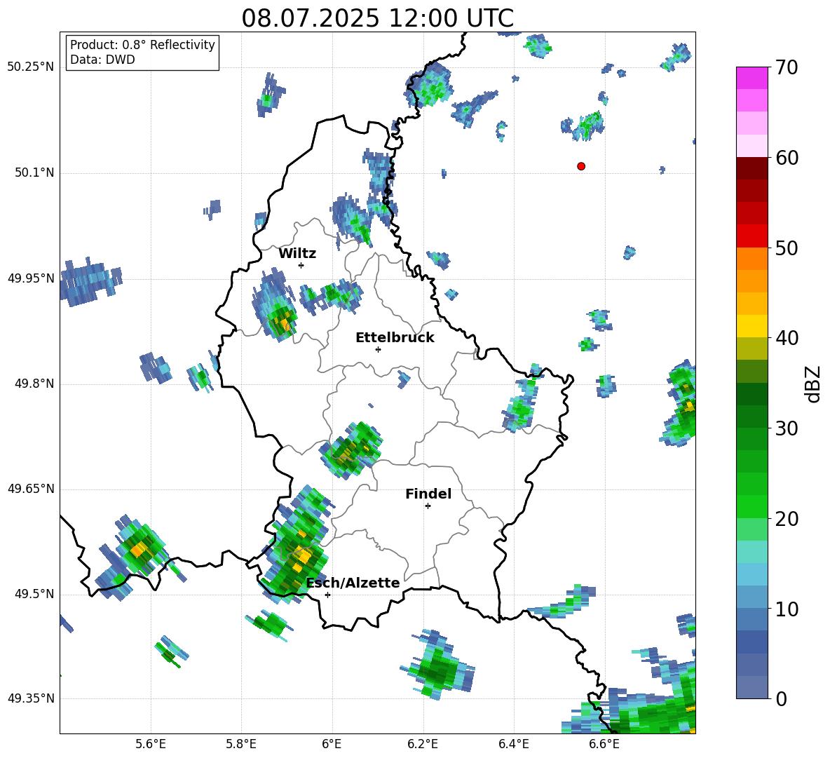Click the title '08.07.2025 12:00 UTC'
This screenshot has height=758, width=830.
pyautogui.click(x=377, y=18)
